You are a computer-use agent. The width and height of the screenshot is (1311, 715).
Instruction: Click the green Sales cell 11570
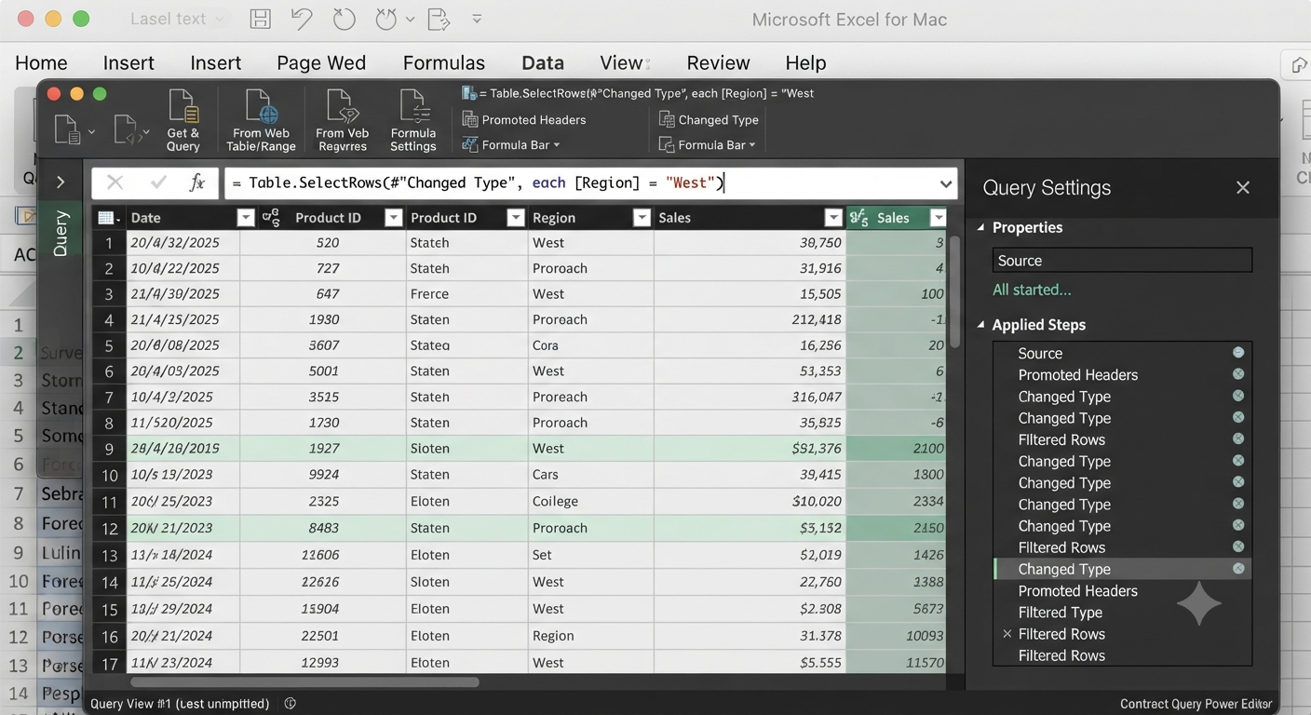coord(896,663)
